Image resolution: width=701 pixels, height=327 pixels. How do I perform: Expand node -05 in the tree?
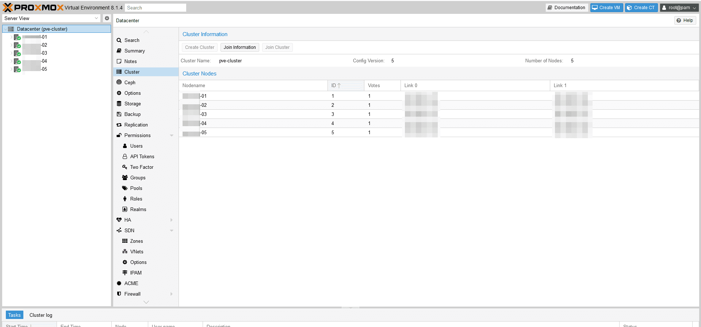(11, 69)
